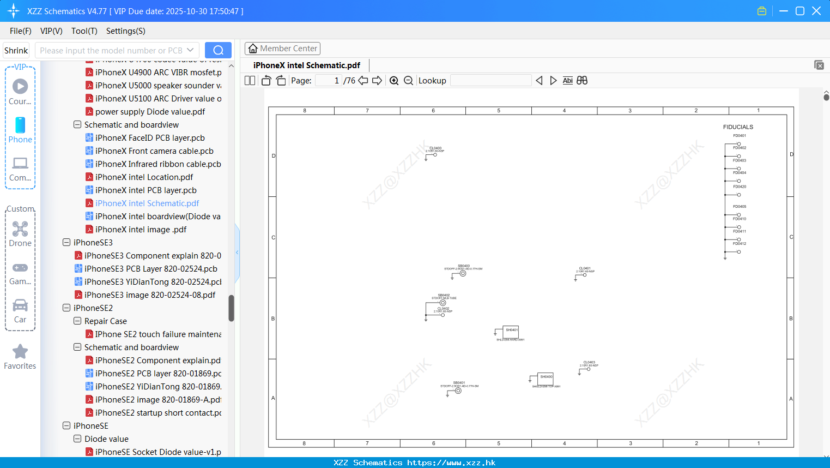Image resolution: width=830 pixels, height=468 pixels.
Task: Open IPhone SE2 touch failure maintenance file
Action: (158, 334)
